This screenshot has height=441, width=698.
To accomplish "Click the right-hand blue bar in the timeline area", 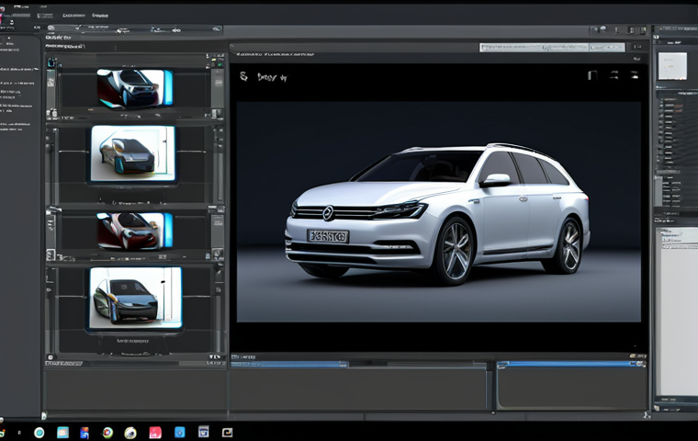I will click(x=571, y=364).
